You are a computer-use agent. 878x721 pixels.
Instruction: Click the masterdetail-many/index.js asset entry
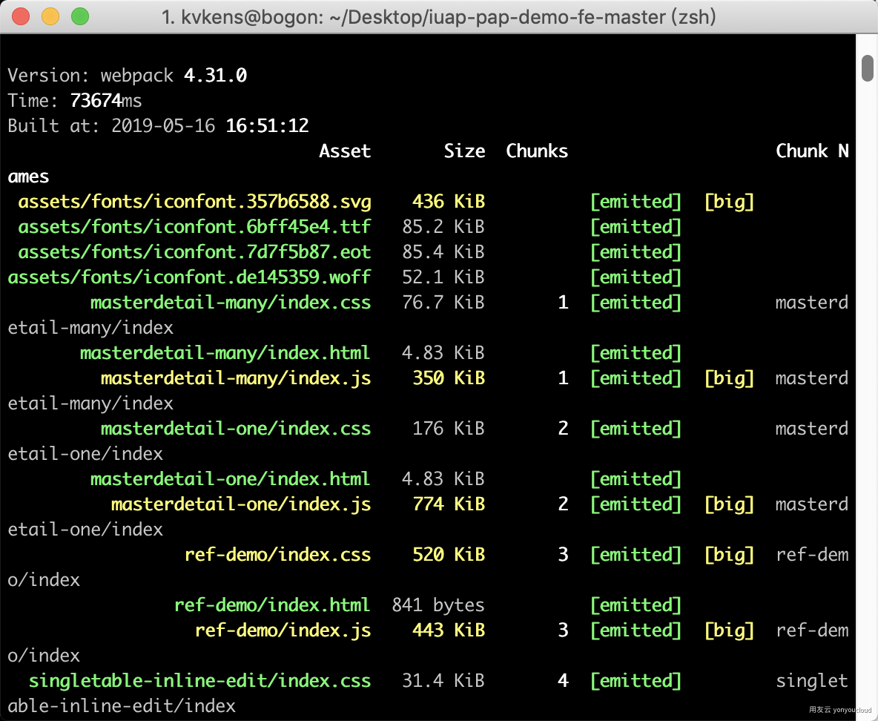pyautogui.click(x=236, y=378)
